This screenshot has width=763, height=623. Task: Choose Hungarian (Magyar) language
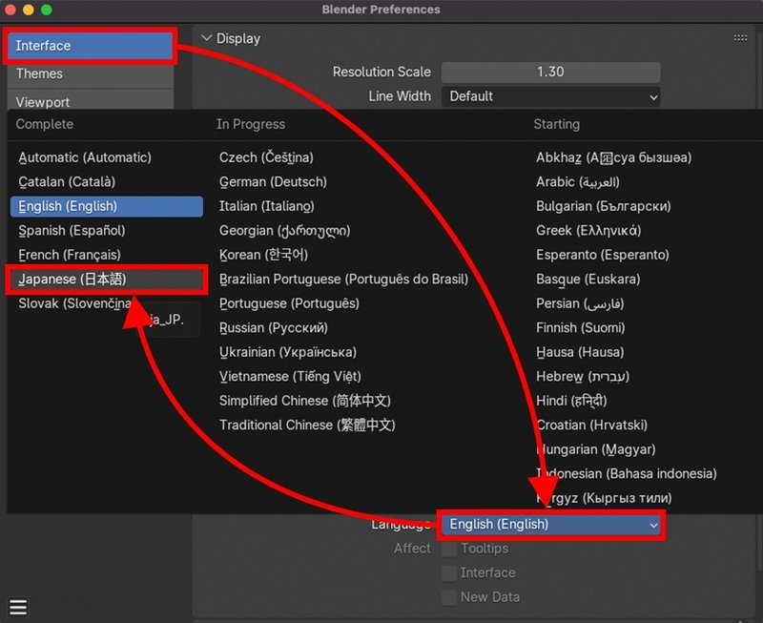point(595,449)
